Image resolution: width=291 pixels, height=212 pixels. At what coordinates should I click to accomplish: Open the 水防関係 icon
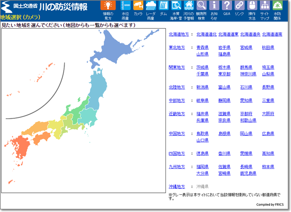277,6
